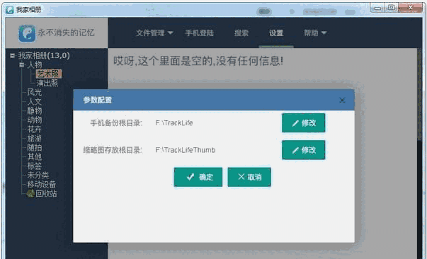Viewport: 427px width, 259px height.
Task: Select the 旅游 category
Action: tap(34, 139)
